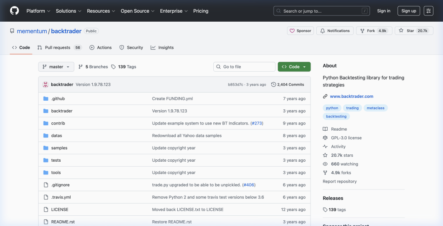
Task: Click Sign in link
Action: tap(384, 11)
